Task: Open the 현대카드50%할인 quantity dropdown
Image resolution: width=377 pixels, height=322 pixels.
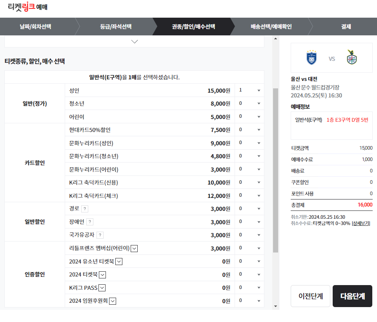Action: pyautogui.click(x=250, y=130)
